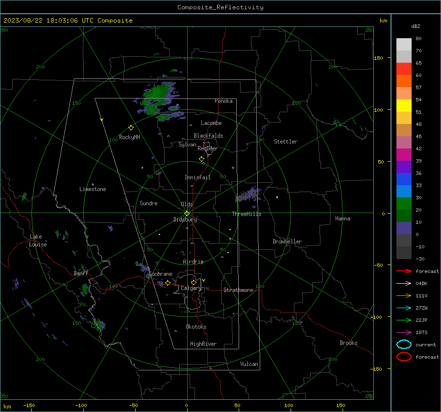Click the Lake Louise label
The image size is (441, 412).
(38, 241)
